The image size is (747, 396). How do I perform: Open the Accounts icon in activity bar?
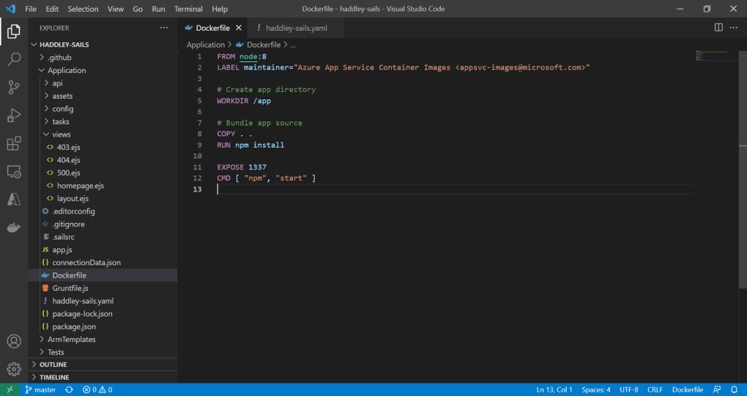[x=13, y=341]
